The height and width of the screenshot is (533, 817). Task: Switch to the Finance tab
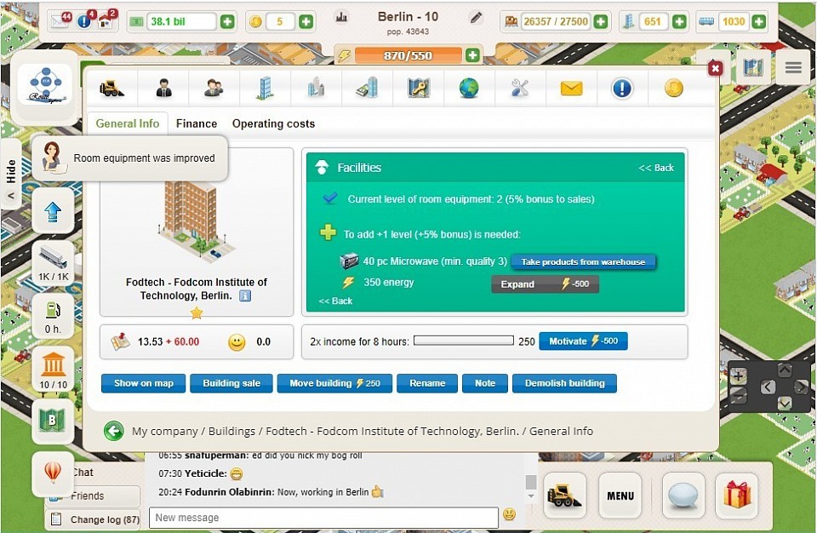pyautogui.click(x=197, y=123)
